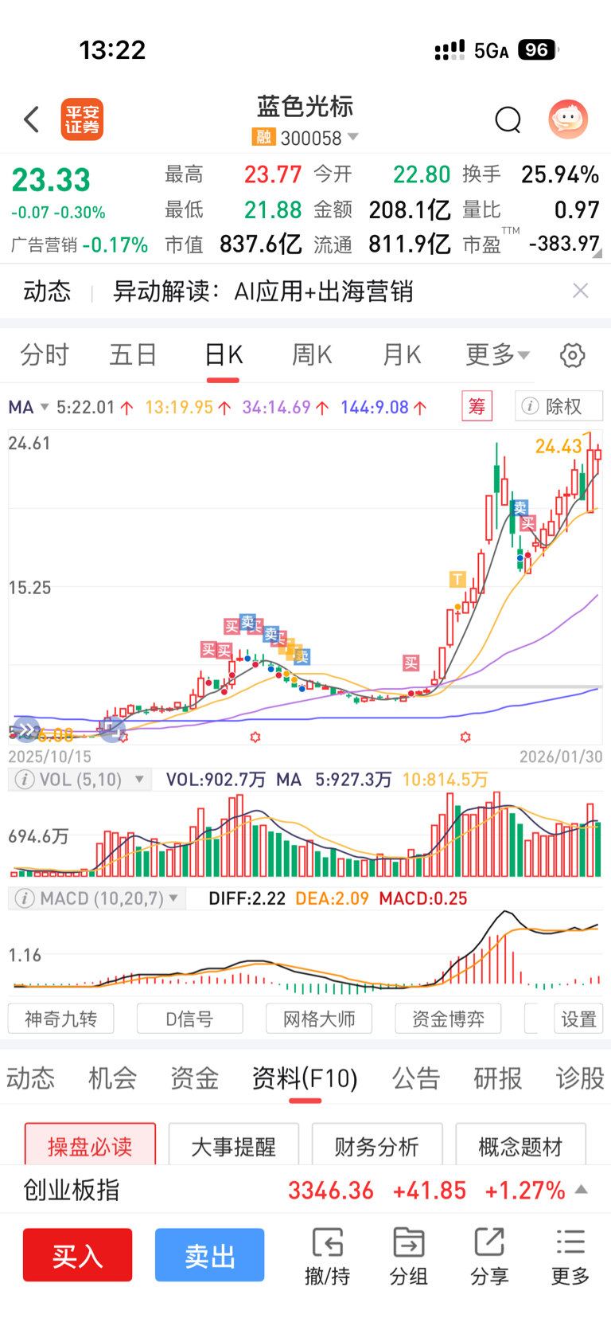Tap the search magnifier icon
Viewport: 611px width, 1330px height.
(508, 120)
